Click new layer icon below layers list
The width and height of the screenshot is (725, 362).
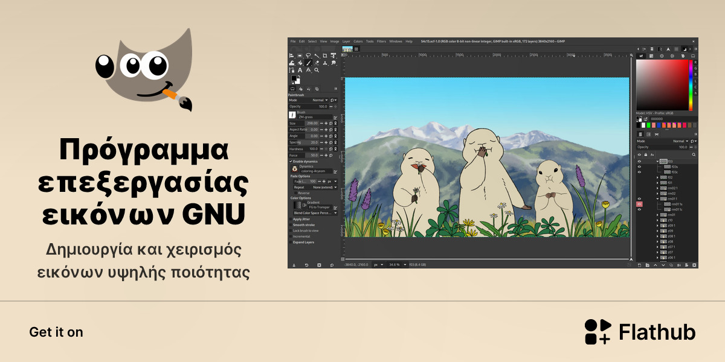click(x=639, y=265)
